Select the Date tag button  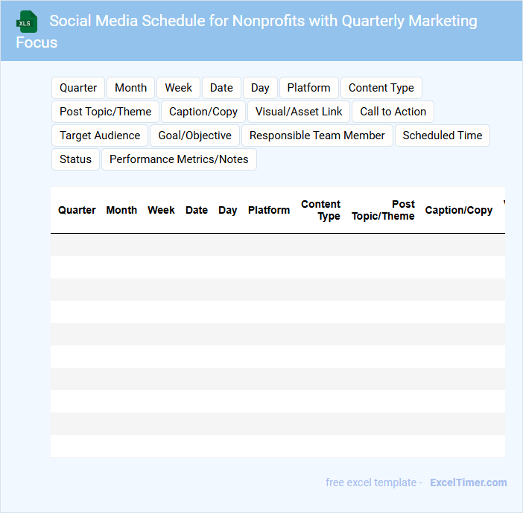coord(221,88)
